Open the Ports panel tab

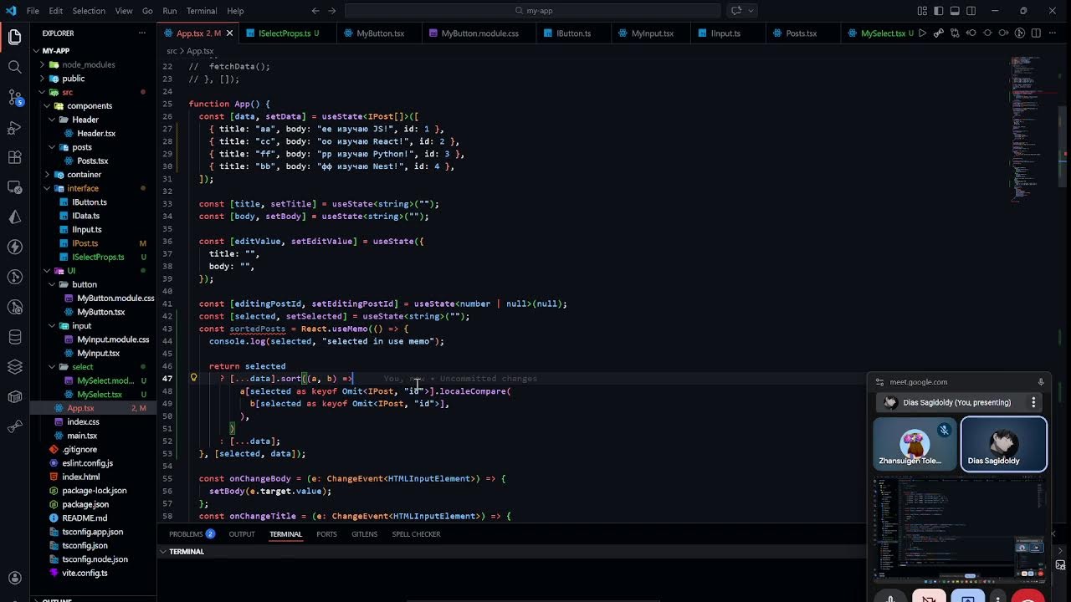326,534
